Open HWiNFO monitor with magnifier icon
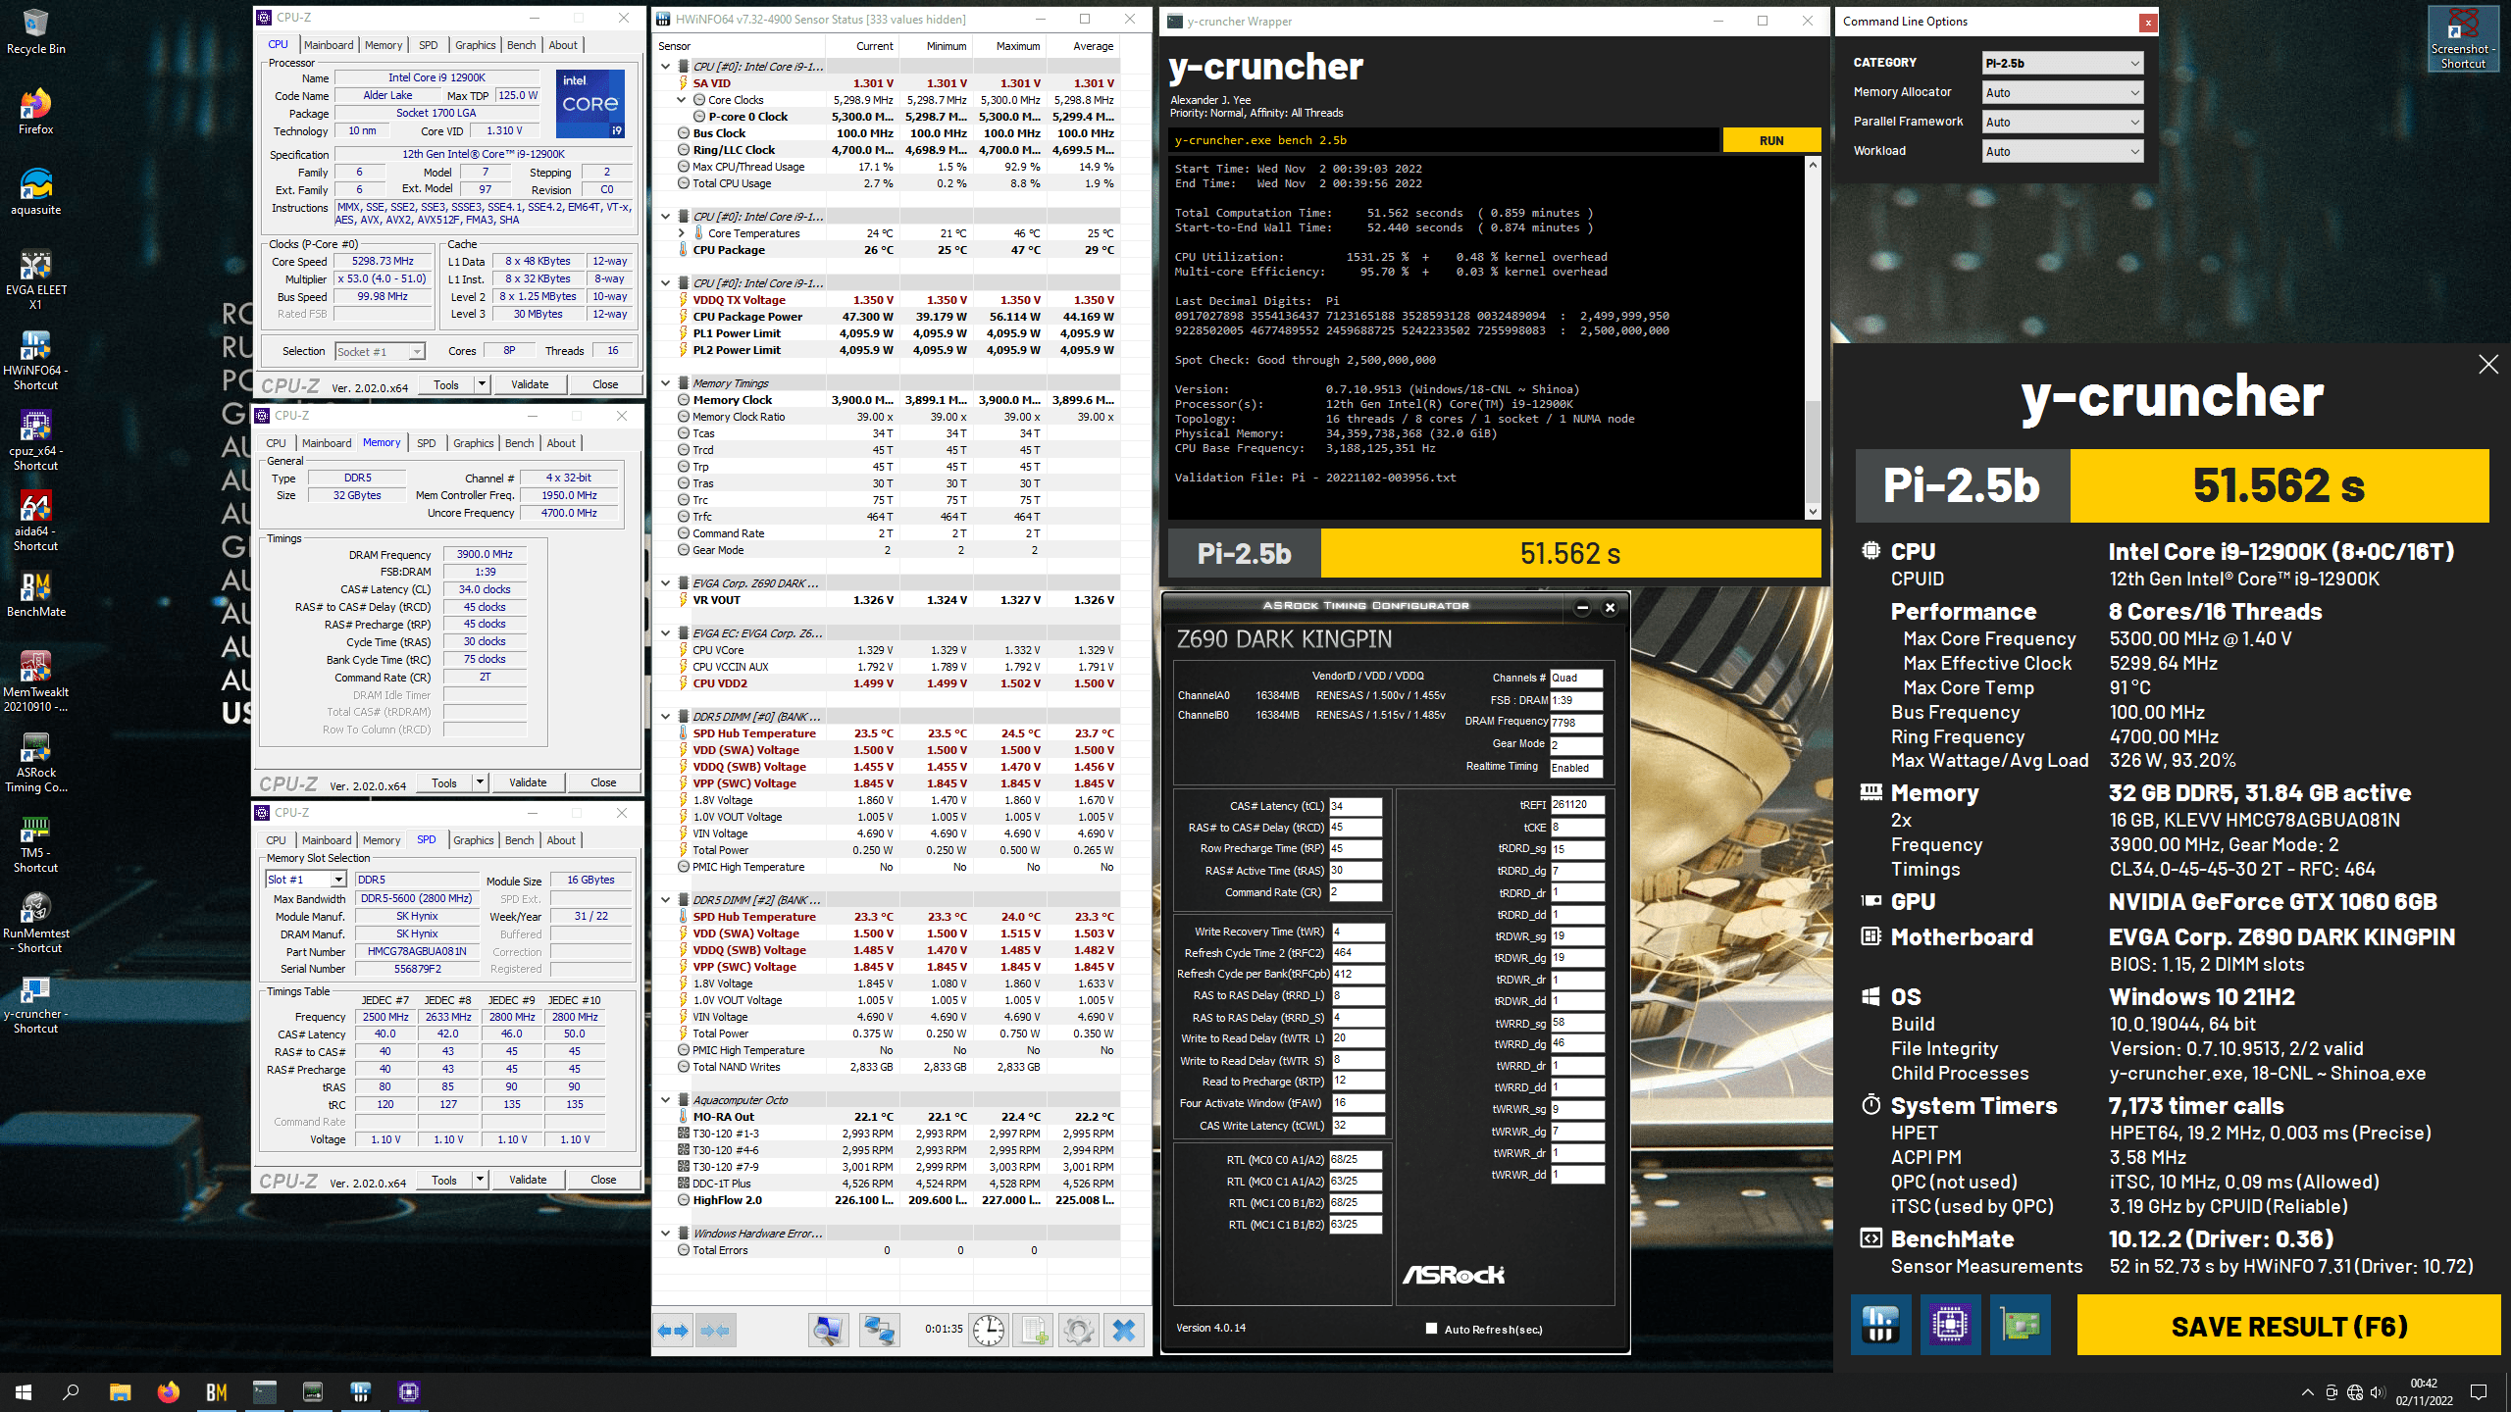The width and height of the screenshot is (2511, 1412). (828, 1331)
